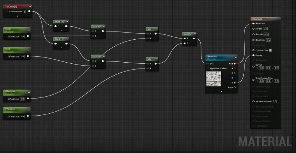Open the TexCoord[0] title dropdown arrow
Viewport: 296px width, 153px height.
pos(30,6)
